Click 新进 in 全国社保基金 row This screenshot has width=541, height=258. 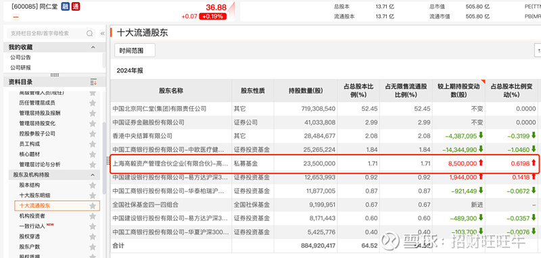[x=477, y=205]
